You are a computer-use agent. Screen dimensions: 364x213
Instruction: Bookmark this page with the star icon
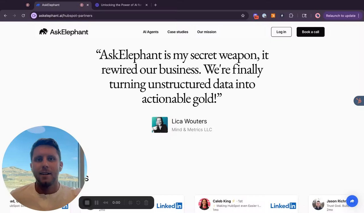tap(243, 16)
